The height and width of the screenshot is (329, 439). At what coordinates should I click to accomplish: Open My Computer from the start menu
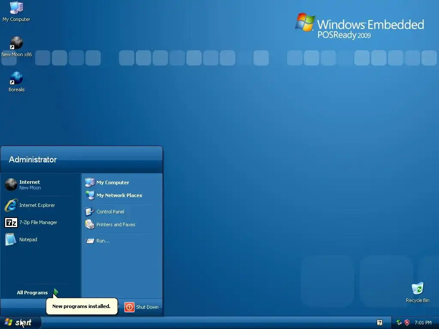pos(122,182)
